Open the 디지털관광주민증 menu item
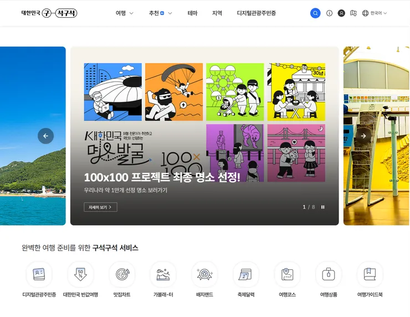The width and height of the screenshot is (410, 317). pyautogui.click(x=256, y=13)
